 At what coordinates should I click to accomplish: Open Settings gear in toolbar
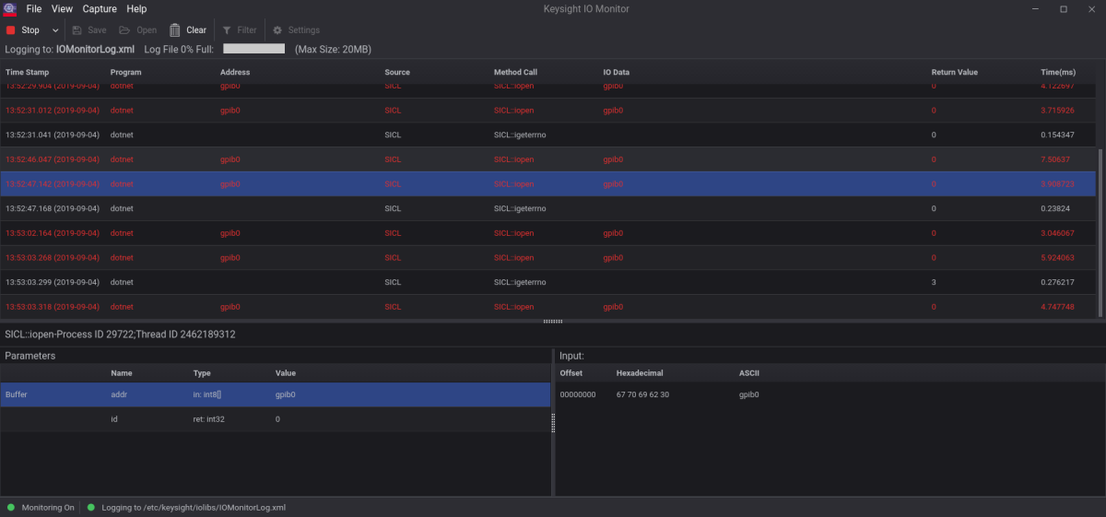(x=296, y=30)
